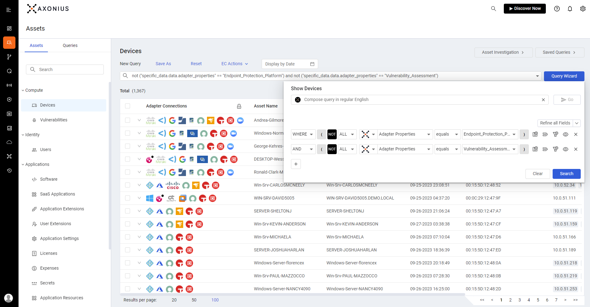Expand the row details for Win-Srv-MICHAELA
The width and height of the screenshot is (590, 307).
[x=139, y=237]
